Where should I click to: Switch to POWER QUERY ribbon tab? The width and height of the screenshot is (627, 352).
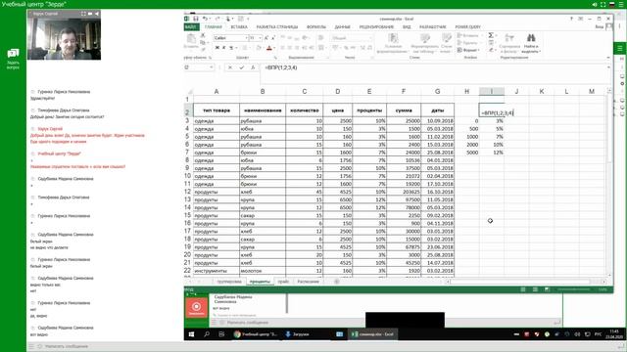(468, 26)
